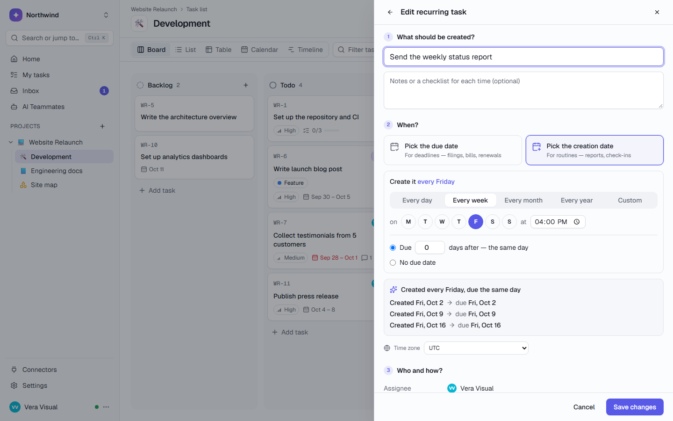Select the Due days after radio button

tap(393, 247)
